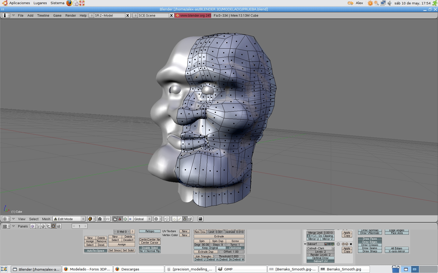Image resolution: width=438 pixels, height=273 pixels.
Task: Select the scale manipulator square icon
Action: coord(130,219)
